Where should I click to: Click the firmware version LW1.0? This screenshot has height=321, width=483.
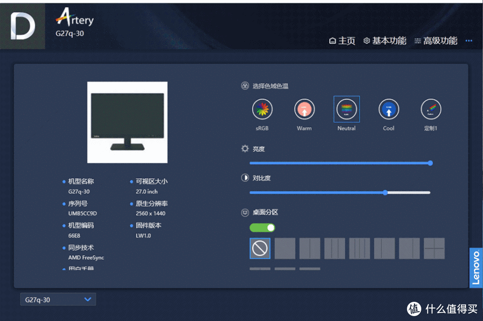[x=143, y=236]
